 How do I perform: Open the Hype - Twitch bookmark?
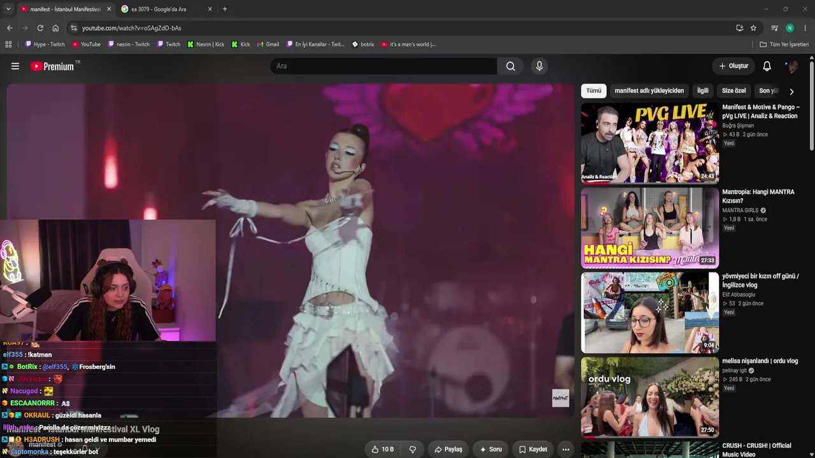pos(45,45)
